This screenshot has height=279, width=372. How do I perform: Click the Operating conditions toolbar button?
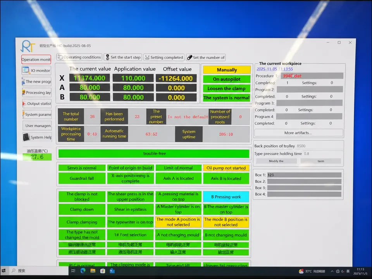click(79, 57)
